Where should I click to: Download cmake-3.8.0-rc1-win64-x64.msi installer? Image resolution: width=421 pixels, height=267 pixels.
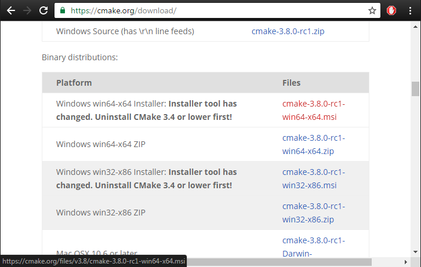tap(313, 110)
